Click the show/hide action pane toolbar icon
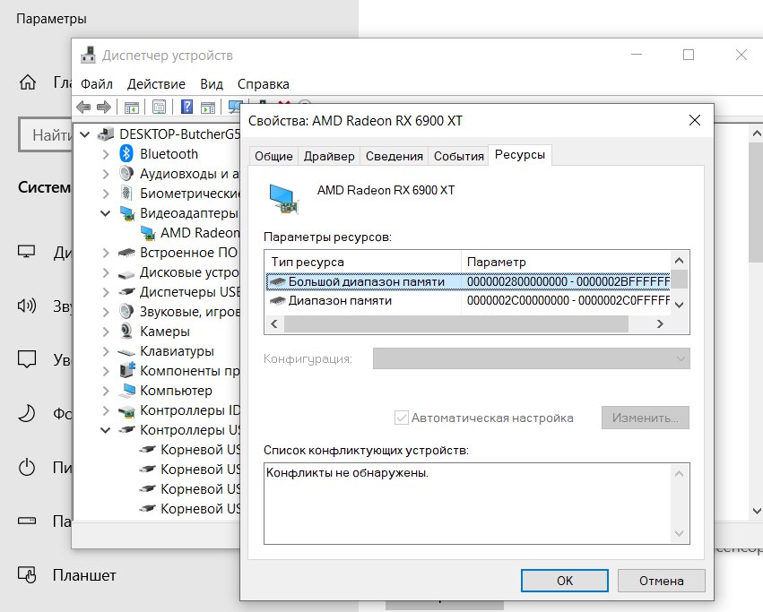The image size is (763, 612). (208, 107)
